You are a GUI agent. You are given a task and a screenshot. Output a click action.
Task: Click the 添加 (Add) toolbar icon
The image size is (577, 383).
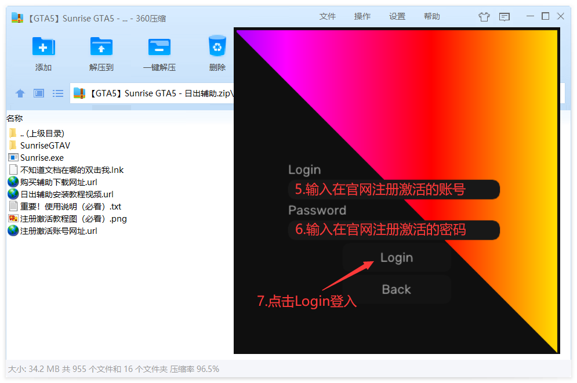(43, 52)
